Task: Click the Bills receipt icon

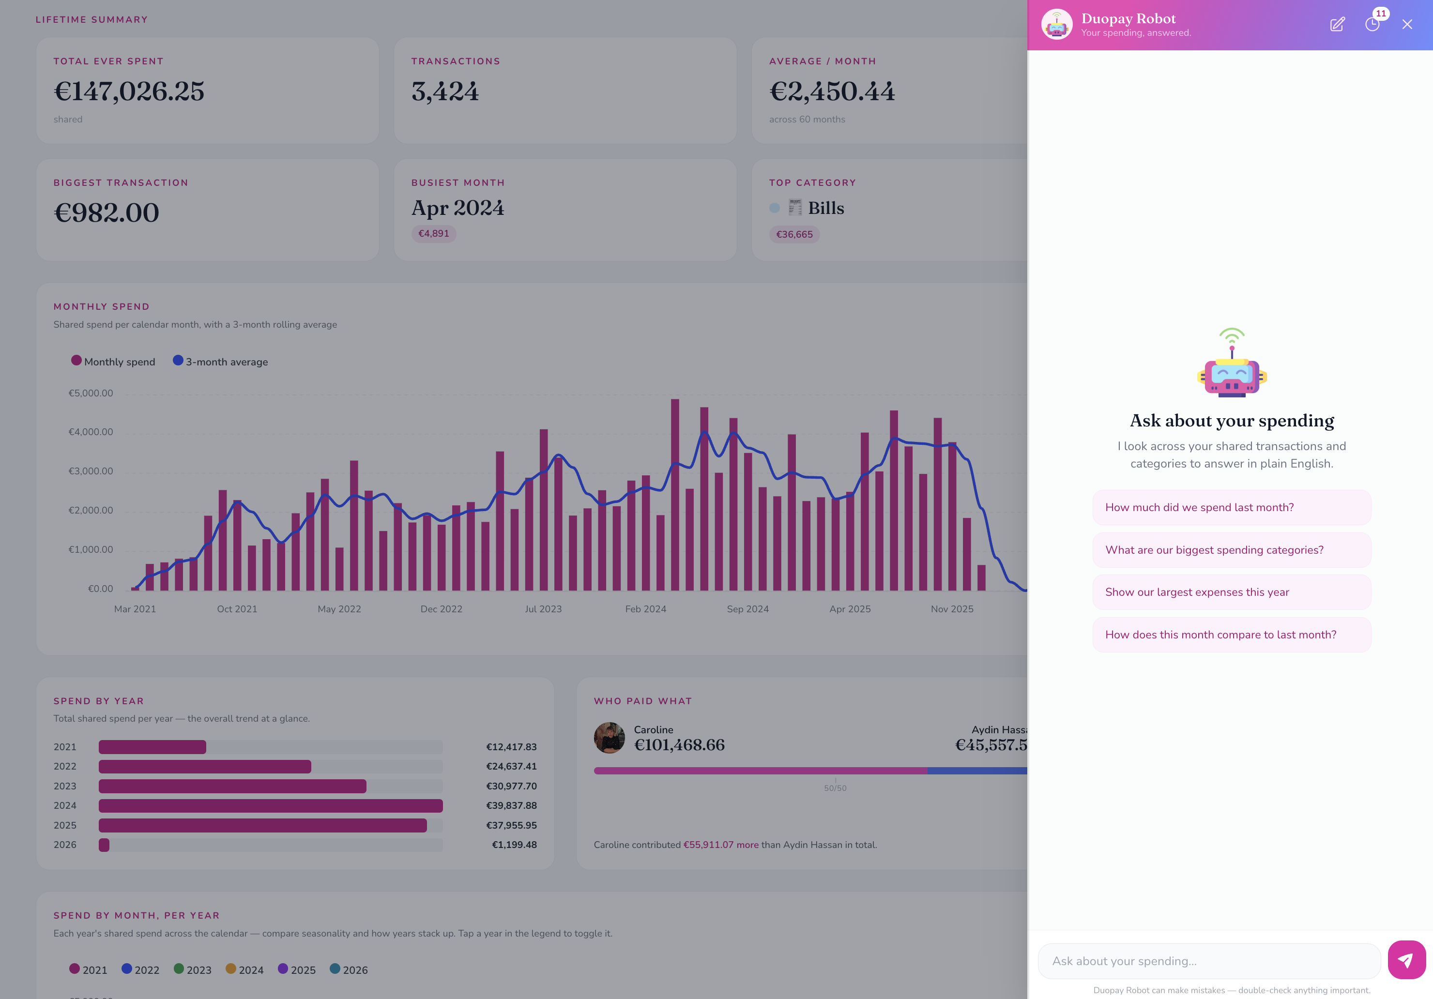Action: tap(794, 207)
